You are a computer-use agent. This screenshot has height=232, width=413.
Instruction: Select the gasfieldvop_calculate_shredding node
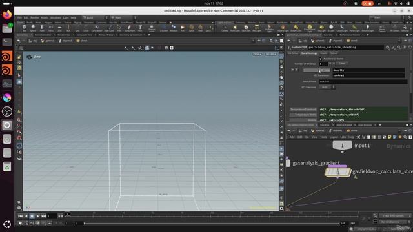point(337,172)
